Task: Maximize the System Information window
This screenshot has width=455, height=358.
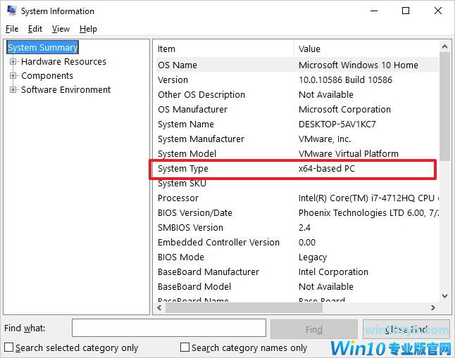Action: click(406, 11)
